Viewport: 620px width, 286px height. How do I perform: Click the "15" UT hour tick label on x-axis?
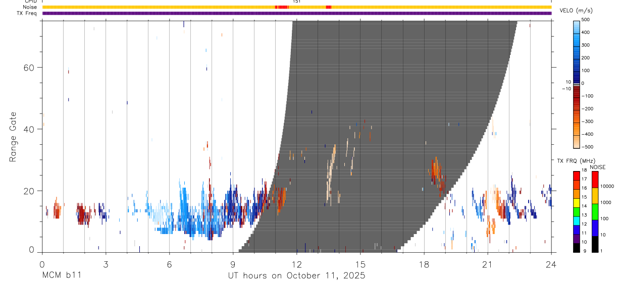(360, 264)
